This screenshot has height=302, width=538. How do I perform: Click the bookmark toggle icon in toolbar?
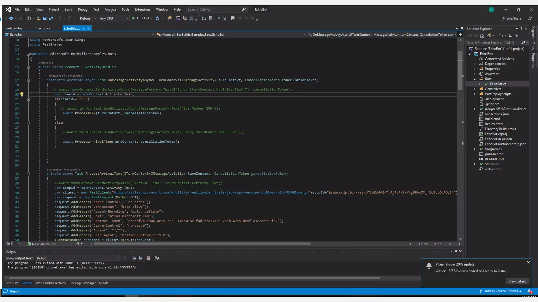click(232, 18)
